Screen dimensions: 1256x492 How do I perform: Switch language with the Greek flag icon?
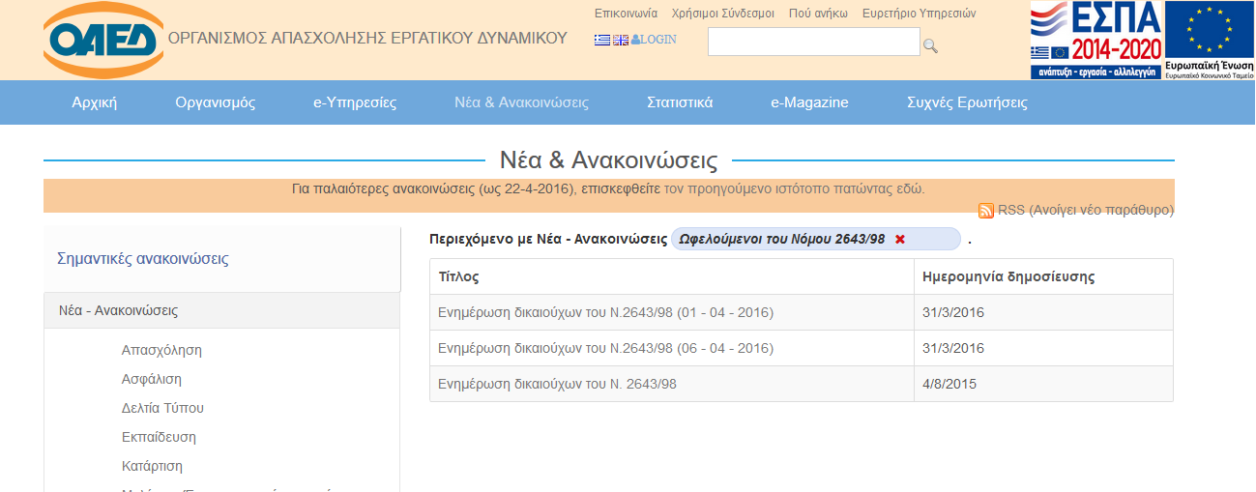602,40
